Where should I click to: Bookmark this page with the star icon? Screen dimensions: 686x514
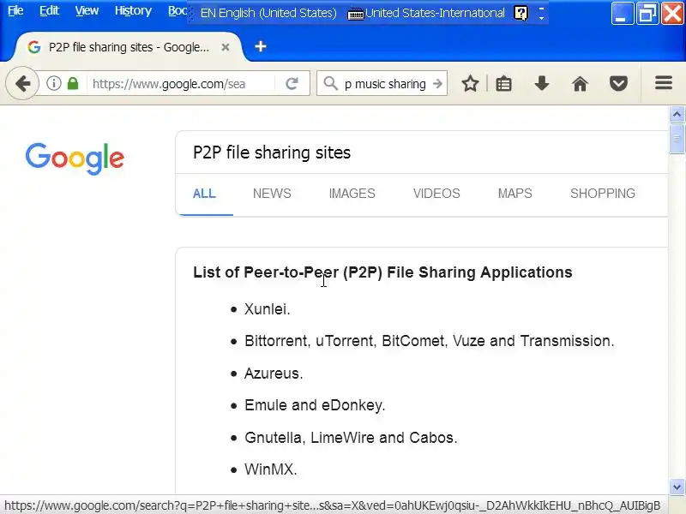pos(470,83)
